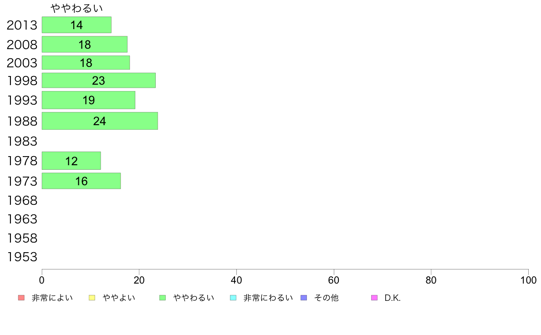Click the magenta D.K. legend swatch
The width and height of the screenshot is (541, 335).
pos(374,298)
